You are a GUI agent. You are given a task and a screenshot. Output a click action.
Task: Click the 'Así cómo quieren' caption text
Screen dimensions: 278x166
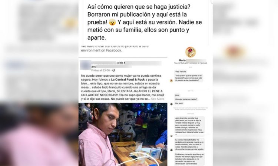(145, 22)
